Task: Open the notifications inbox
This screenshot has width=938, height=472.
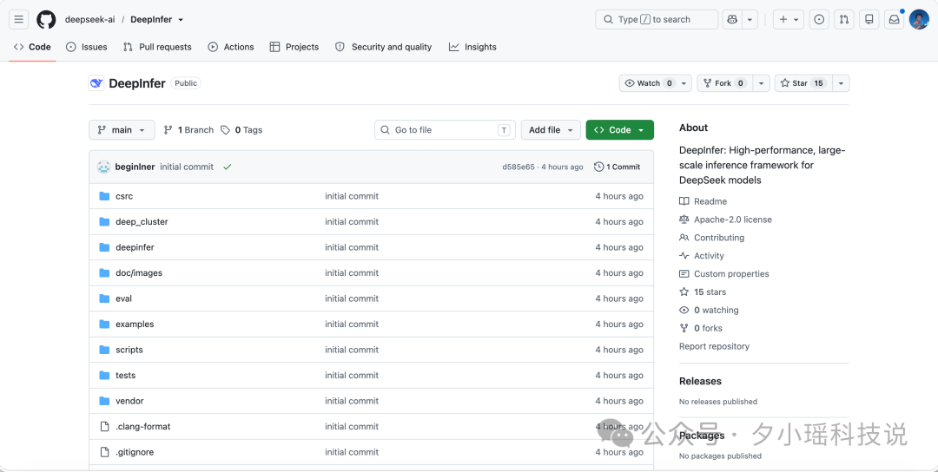Action: pos(894,20)
